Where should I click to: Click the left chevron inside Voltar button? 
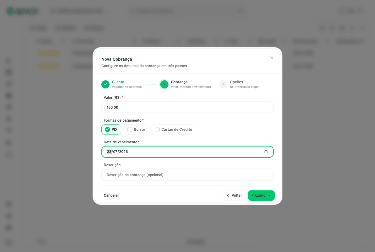click(228, 195)
